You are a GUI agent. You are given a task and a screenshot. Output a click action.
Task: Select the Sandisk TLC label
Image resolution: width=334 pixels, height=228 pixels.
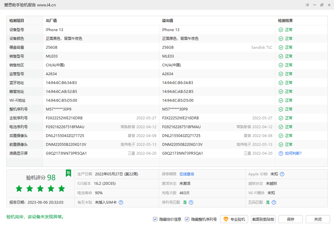click(x=262, y=47)
